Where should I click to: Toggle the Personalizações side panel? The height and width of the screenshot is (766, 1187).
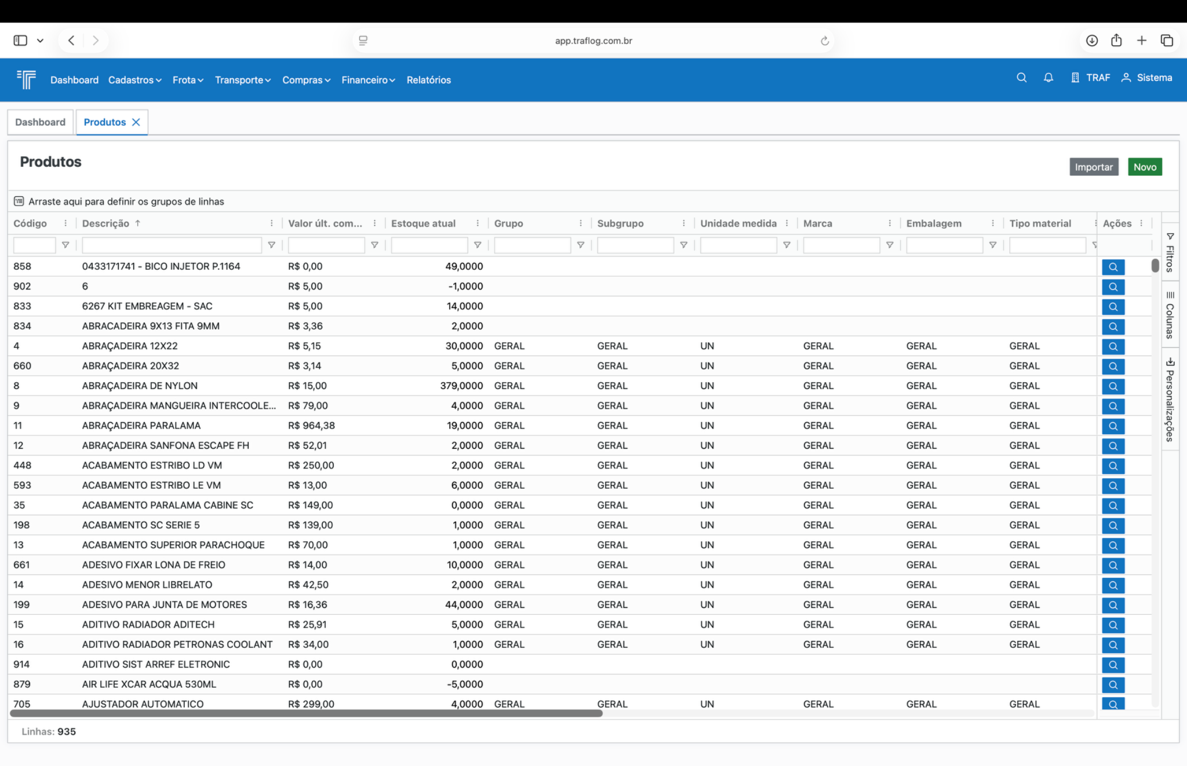coord(1170,400)
